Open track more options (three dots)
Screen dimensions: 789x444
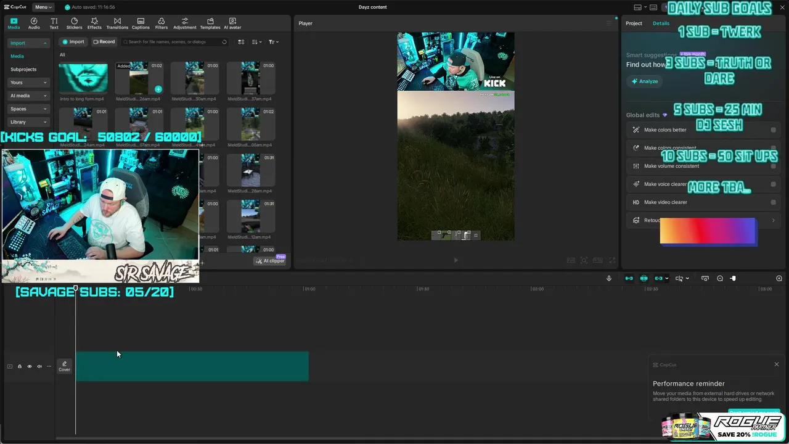tap(49, 366)
